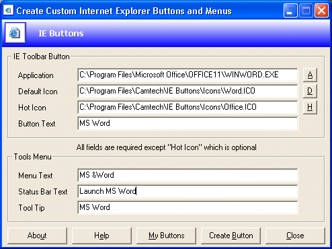Click the Create Button button

point(231,236)
